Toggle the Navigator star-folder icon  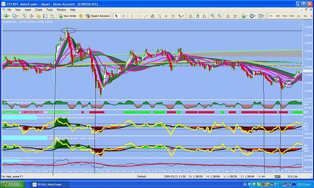coord(38,16)
